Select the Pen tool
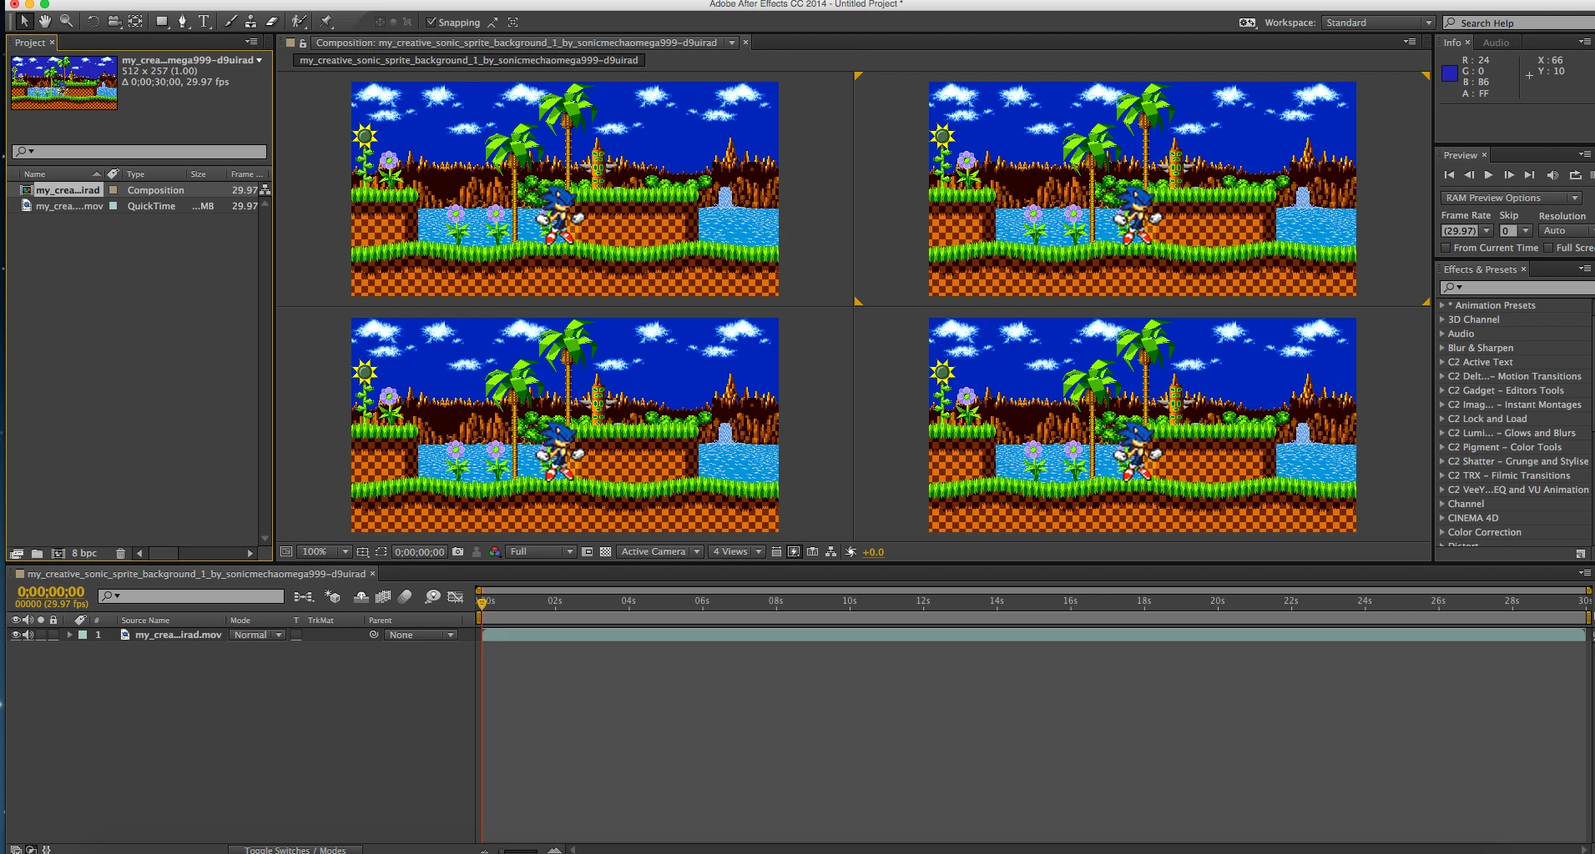Viewport: 1595px width, 854px height. pos(183,22)
